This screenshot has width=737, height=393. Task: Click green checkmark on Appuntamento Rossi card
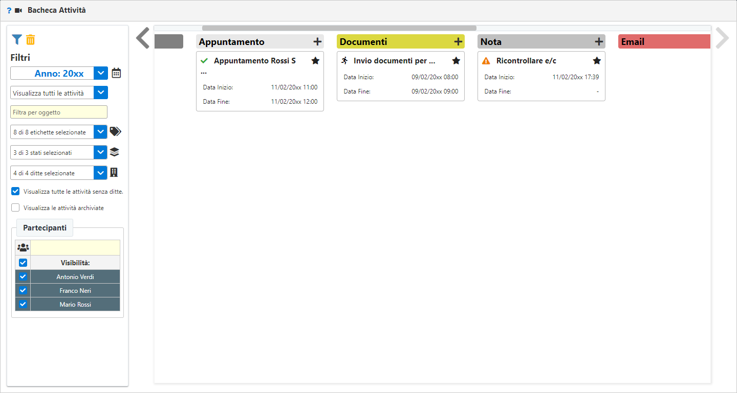tap(204, 61)
